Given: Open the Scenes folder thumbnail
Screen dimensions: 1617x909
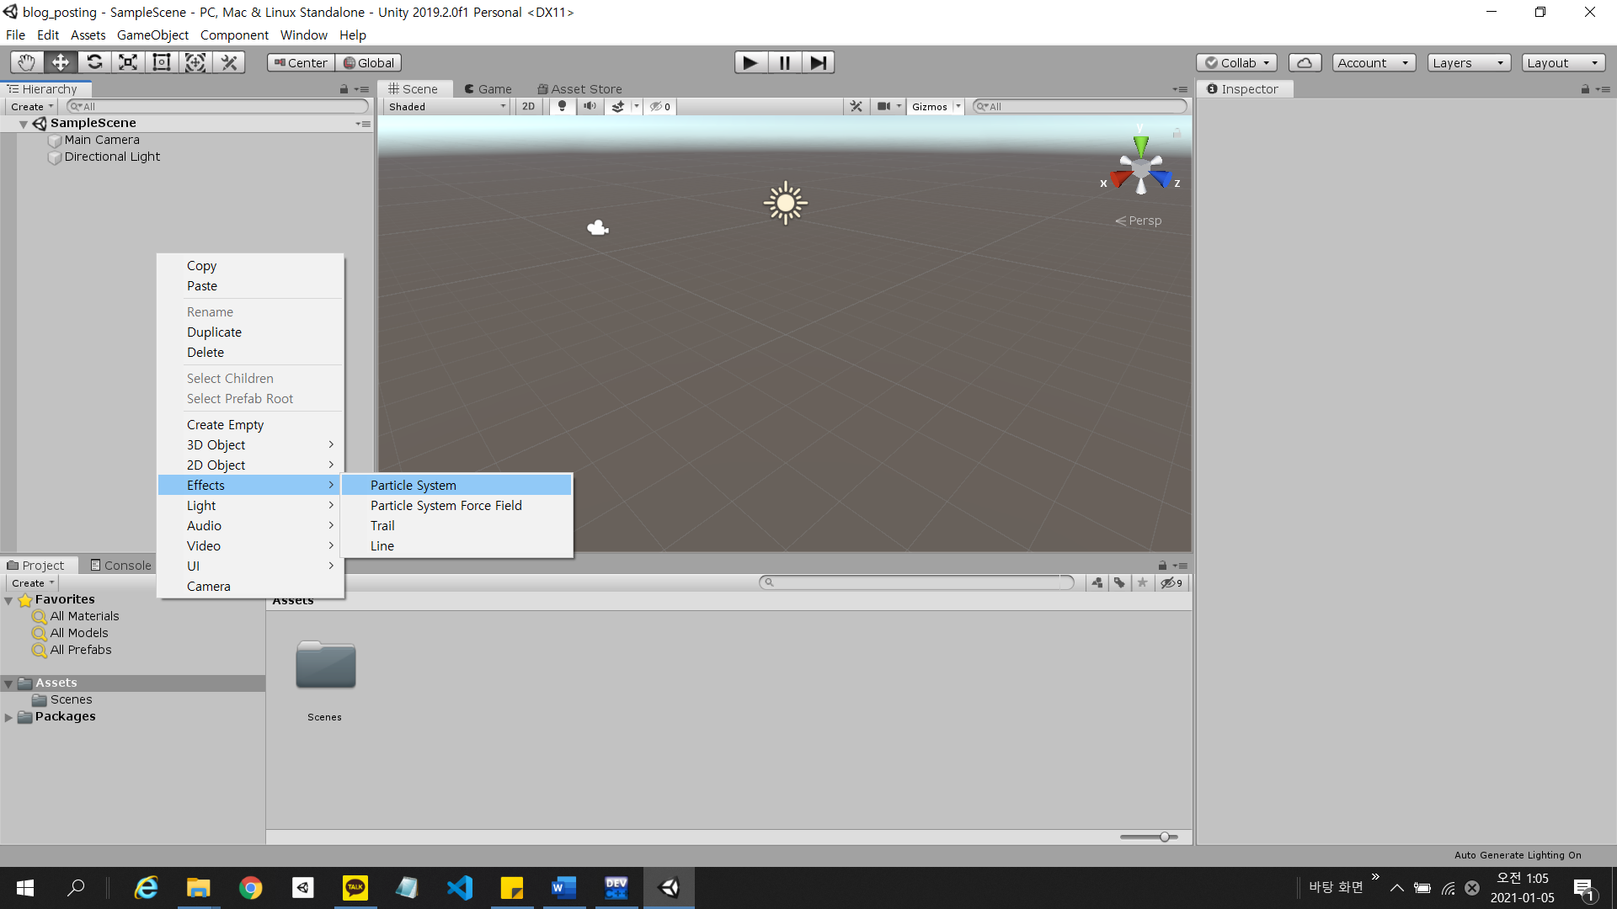Looking at the screenshot, I should [325, 666].
